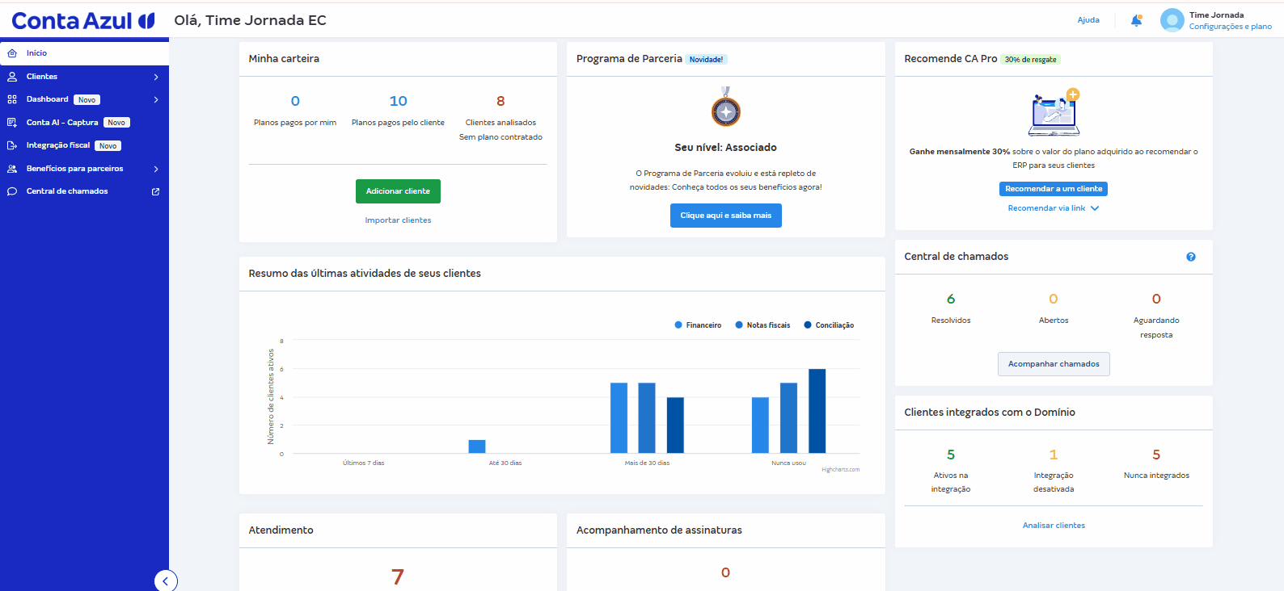
Task: Click the '5' Ativos na integração count
Action: click(951, 455)
